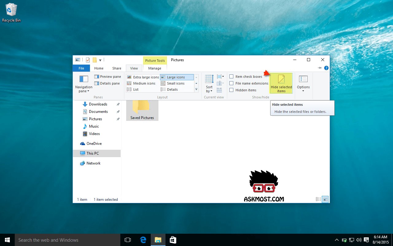
Task: Enable File name extensions checkbox
Action: coord(232,83)
